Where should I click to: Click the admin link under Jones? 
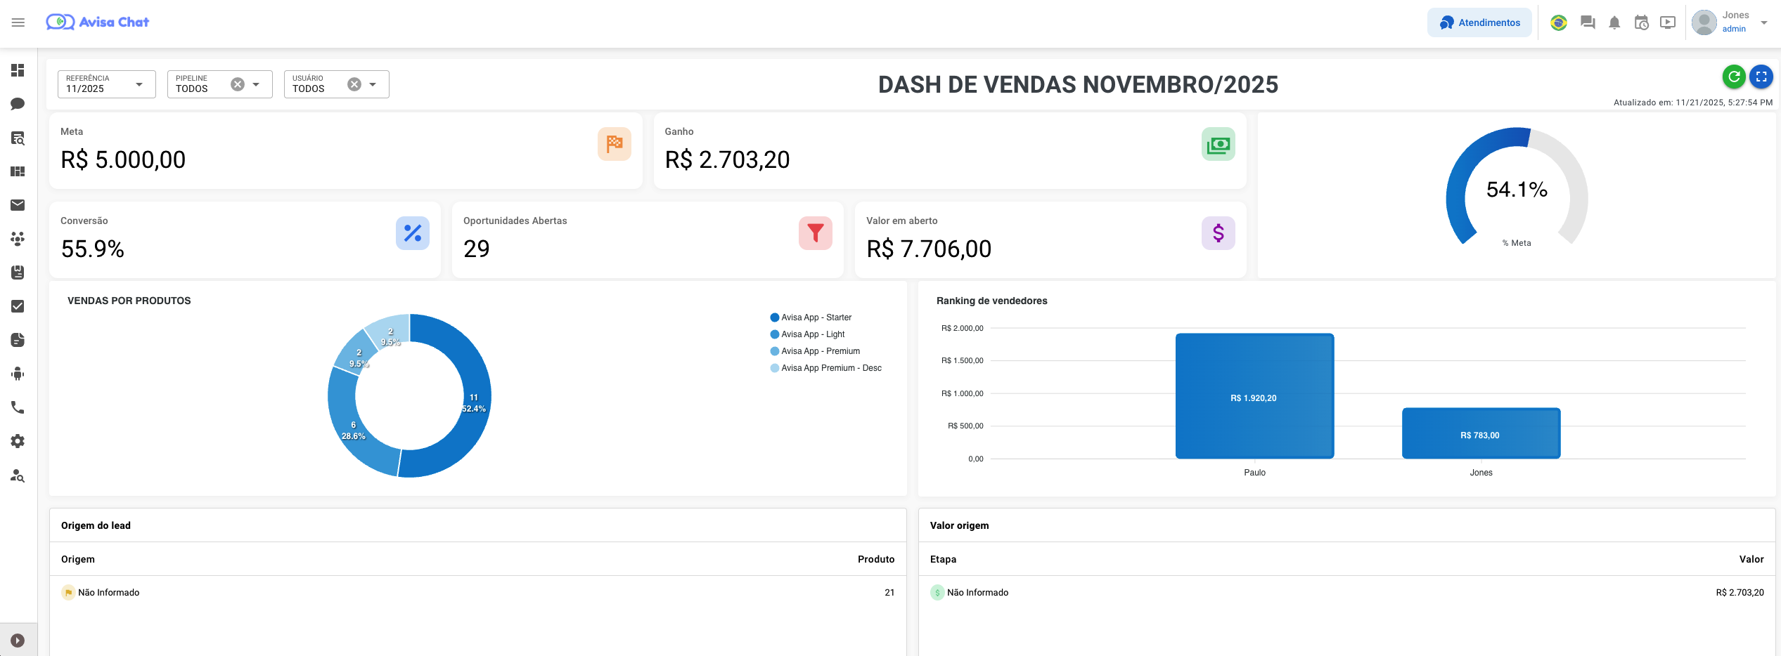click(1734, 29)
